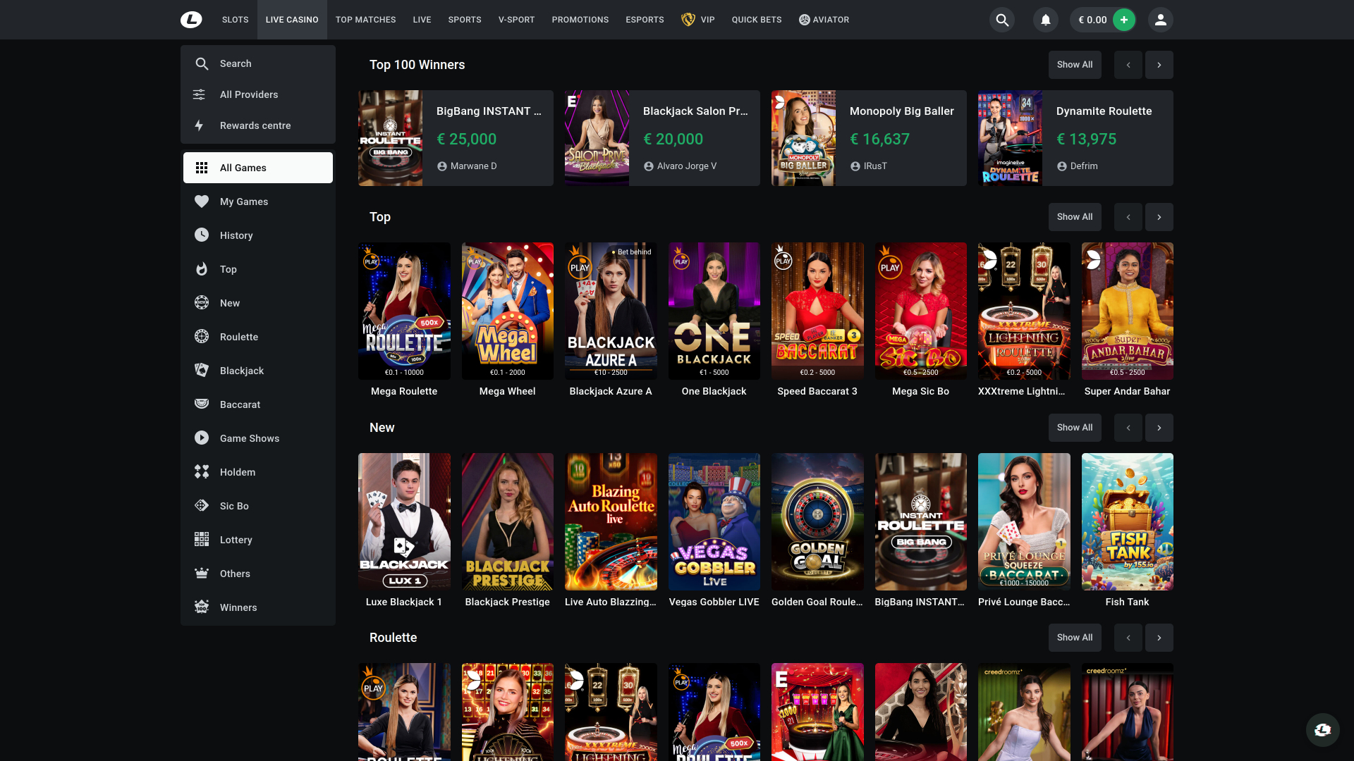The width and height of the screenshot is (1354, 761).
Task: Open the Aviator plane icon in navigation
Action: click(x=803, y=20)
